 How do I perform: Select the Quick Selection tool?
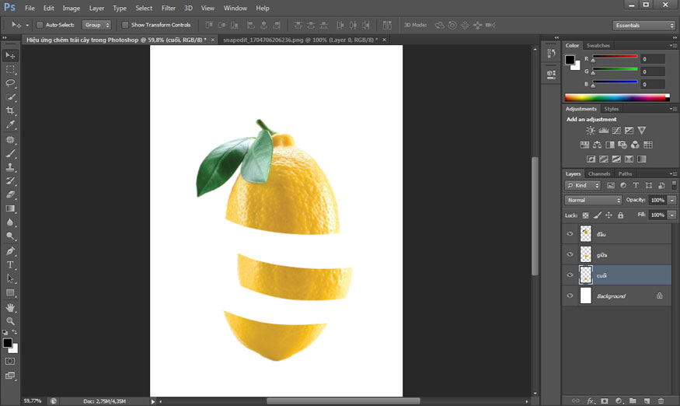[x=10, y=96]
